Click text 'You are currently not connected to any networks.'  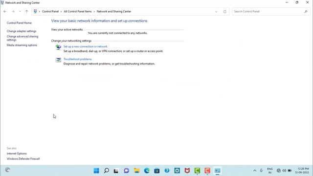click(117, 33)
